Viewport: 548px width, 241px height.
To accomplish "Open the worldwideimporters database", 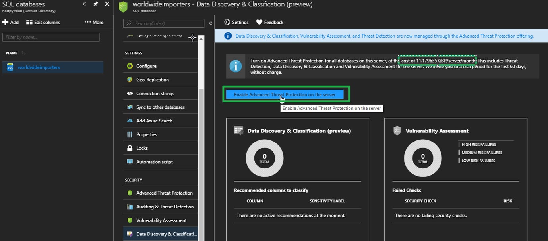I will [39, 67].
